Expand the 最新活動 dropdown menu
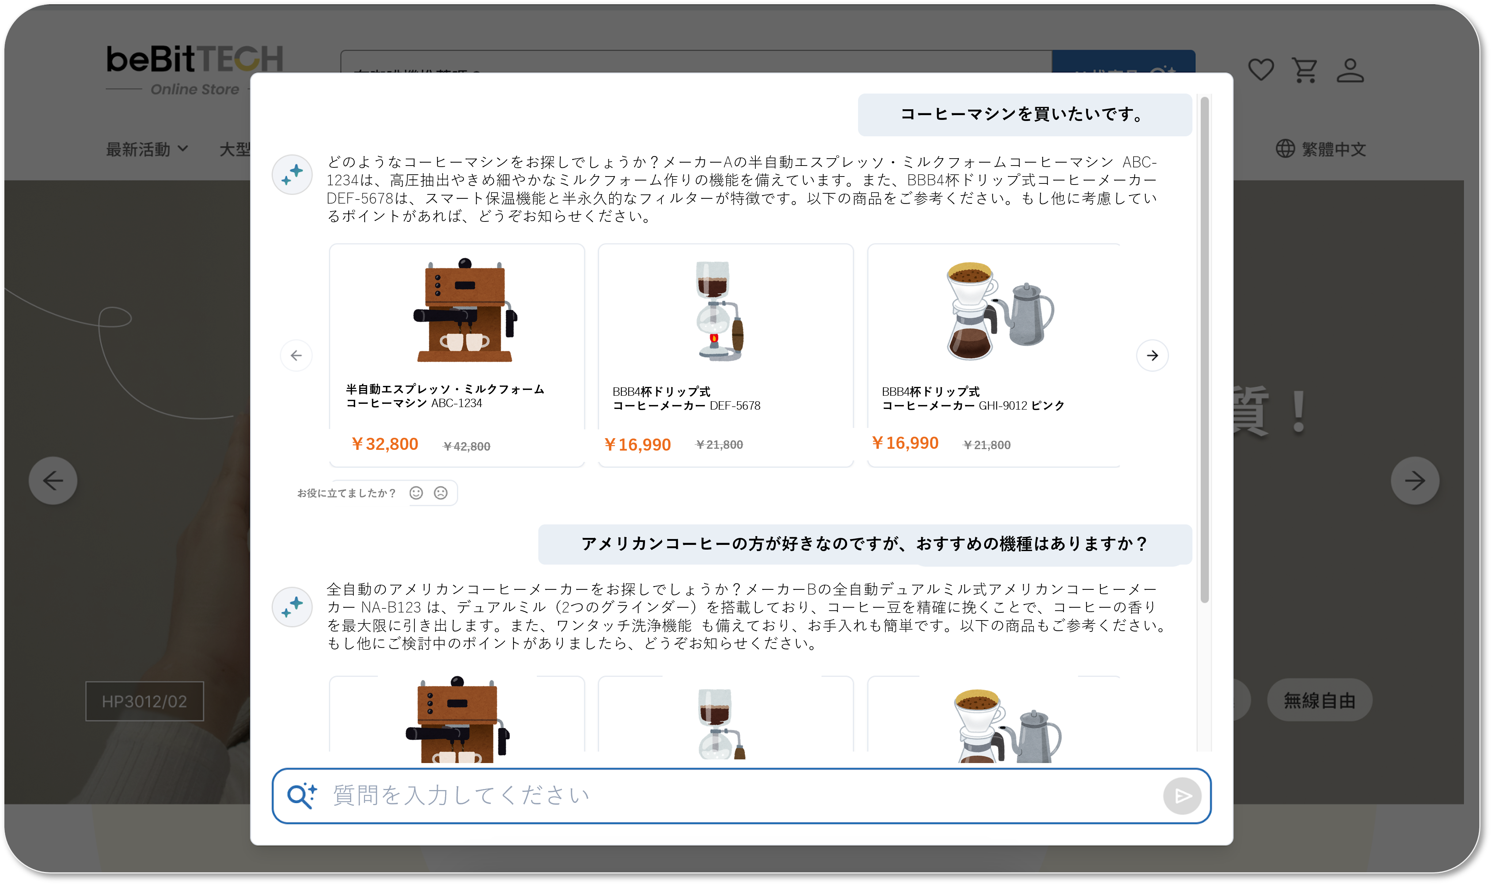The width and height of the screenshot is (1491, 884). coord(147,149)
